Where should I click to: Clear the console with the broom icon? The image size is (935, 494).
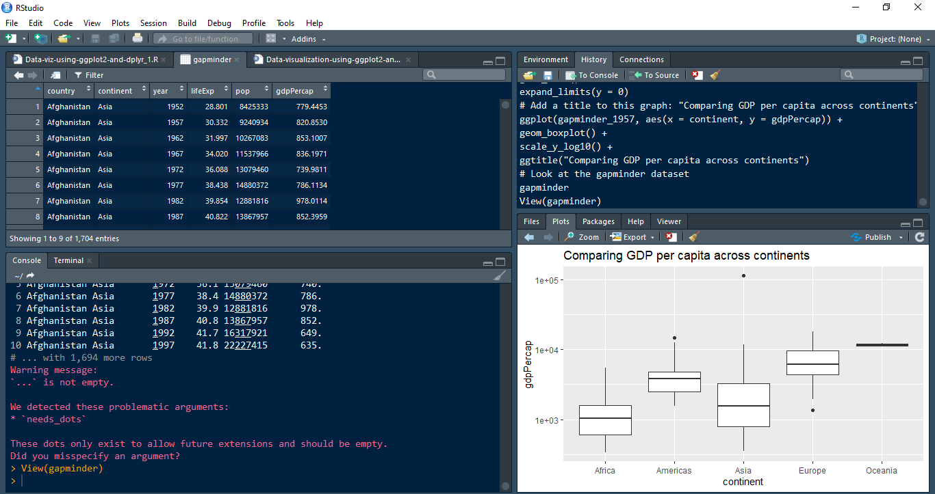(x=500, y=275)
